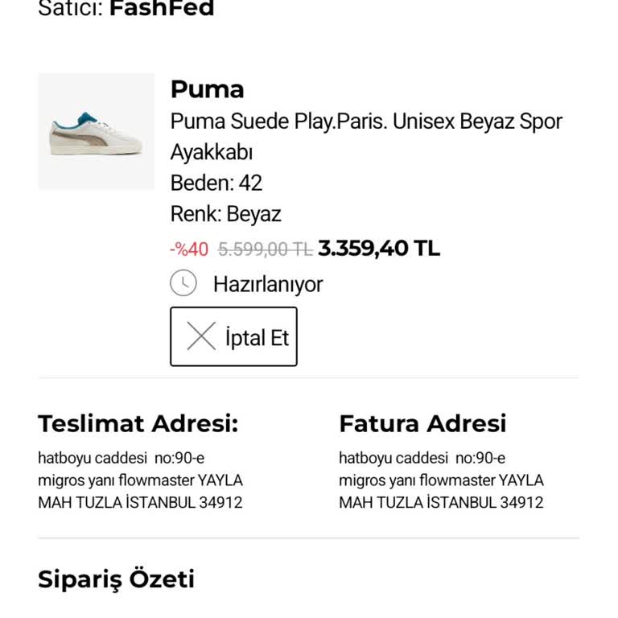Viewport: 618px width, 618px height.
Task: Click the X icon inside the İptal Et button
Action: point(201,336)
